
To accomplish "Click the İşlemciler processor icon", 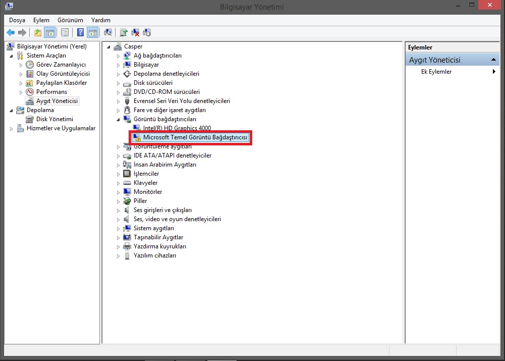I will [x=127, y=174].
